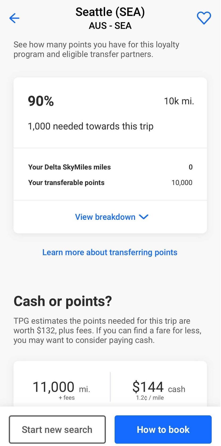Open Learn more about transferring points
The image size is (221, 446).
(110, 252)
